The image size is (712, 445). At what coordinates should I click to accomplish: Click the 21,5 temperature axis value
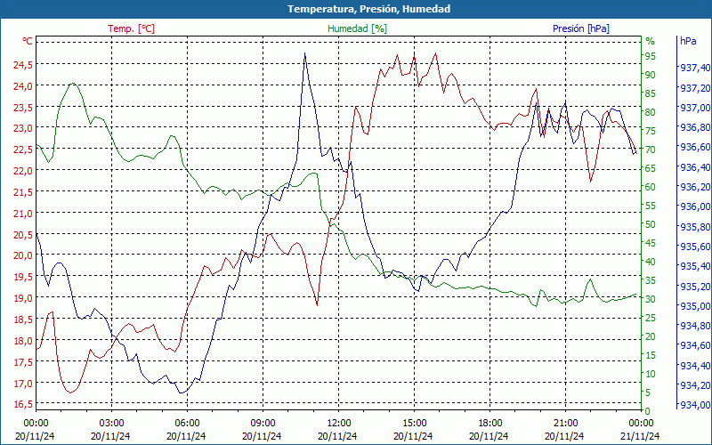(23, 192)
